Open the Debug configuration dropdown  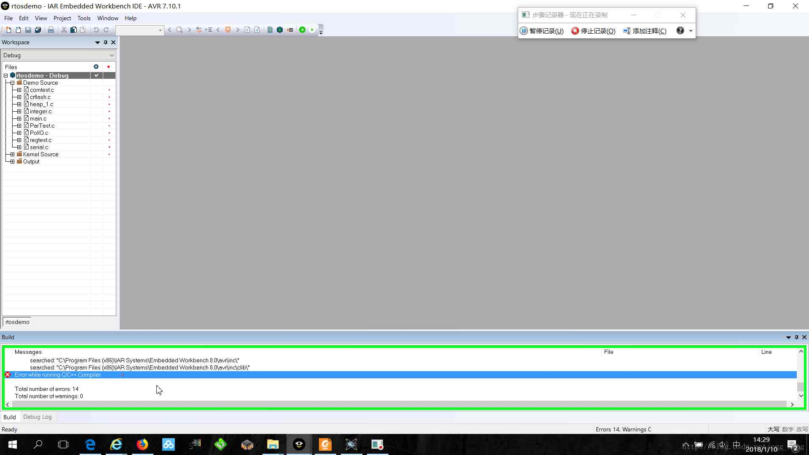(59, 55)
